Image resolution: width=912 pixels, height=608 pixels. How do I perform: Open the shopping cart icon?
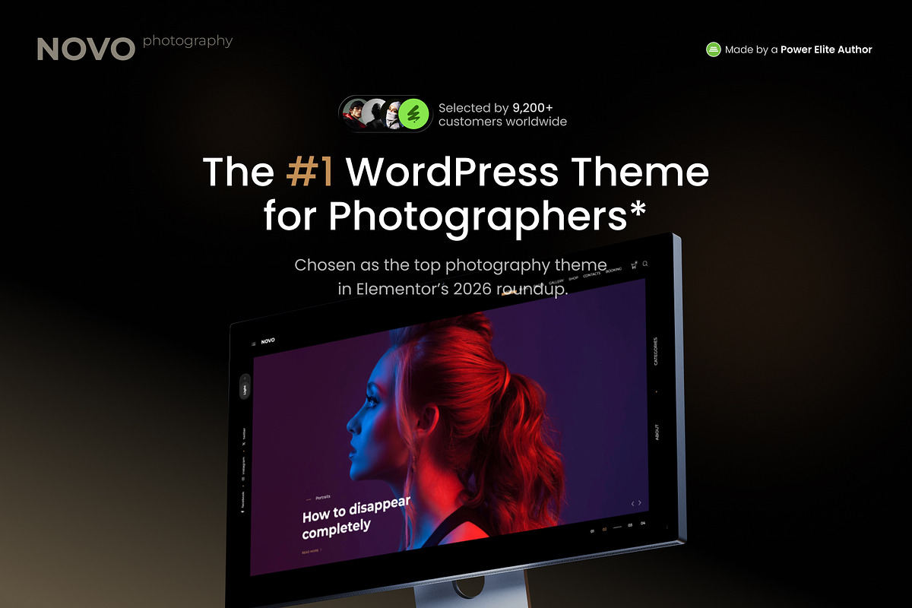tap(634, 265)
